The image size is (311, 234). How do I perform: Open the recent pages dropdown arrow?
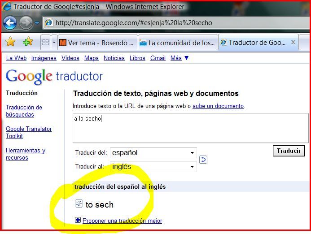37,23
